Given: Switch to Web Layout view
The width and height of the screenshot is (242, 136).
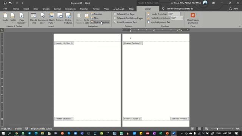Looking at the screenshot, I should click(x=206, y=128).
